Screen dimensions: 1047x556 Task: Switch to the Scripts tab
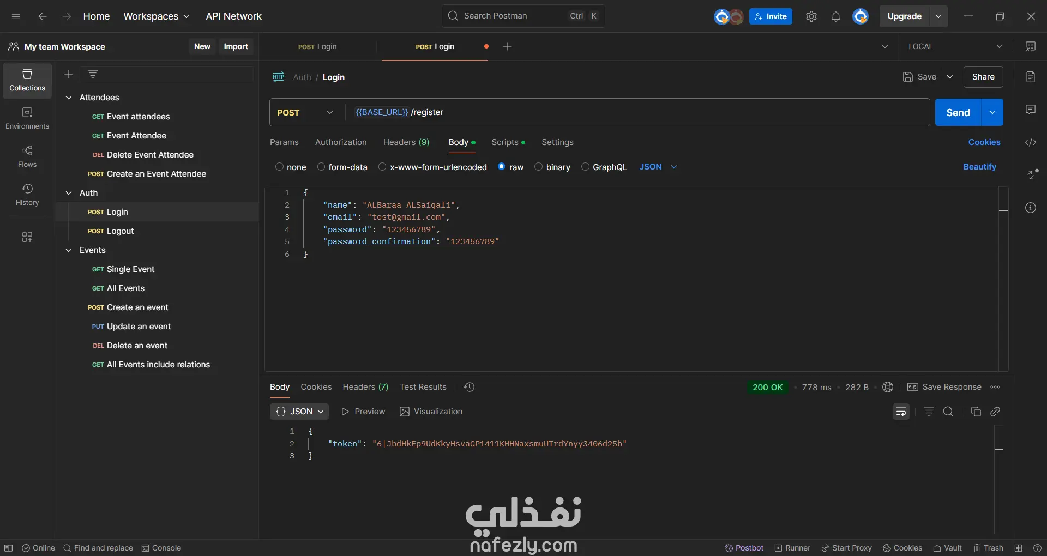point(508,142)
